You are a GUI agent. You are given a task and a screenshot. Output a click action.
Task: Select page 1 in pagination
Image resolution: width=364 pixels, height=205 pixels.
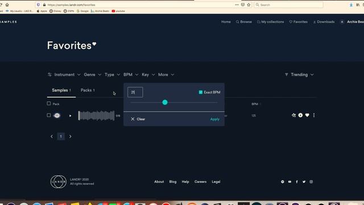click(61, 137)
